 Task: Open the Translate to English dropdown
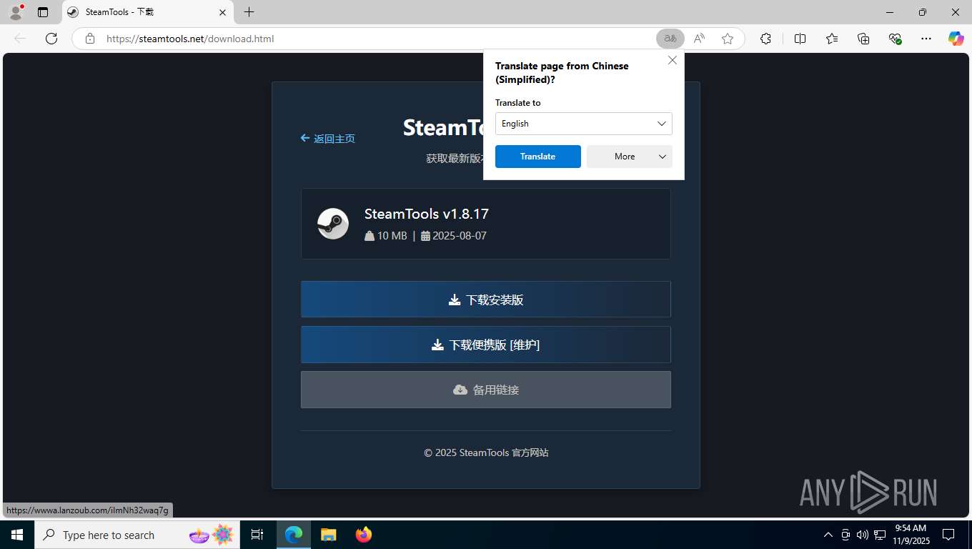tap(584, 124)
